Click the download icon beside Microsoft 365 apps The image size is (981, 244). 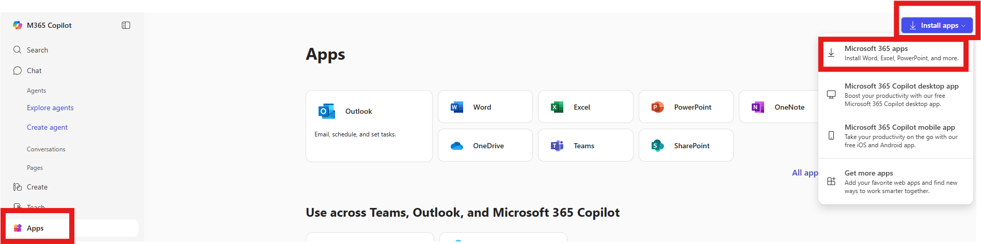(x=831, y=53)
